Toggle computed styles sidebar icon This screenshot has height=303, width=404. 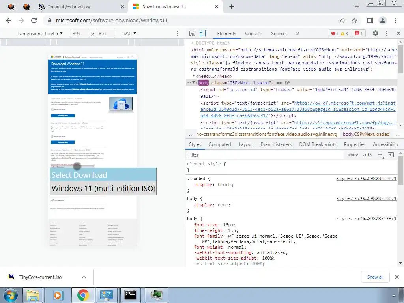coord(391,155)
